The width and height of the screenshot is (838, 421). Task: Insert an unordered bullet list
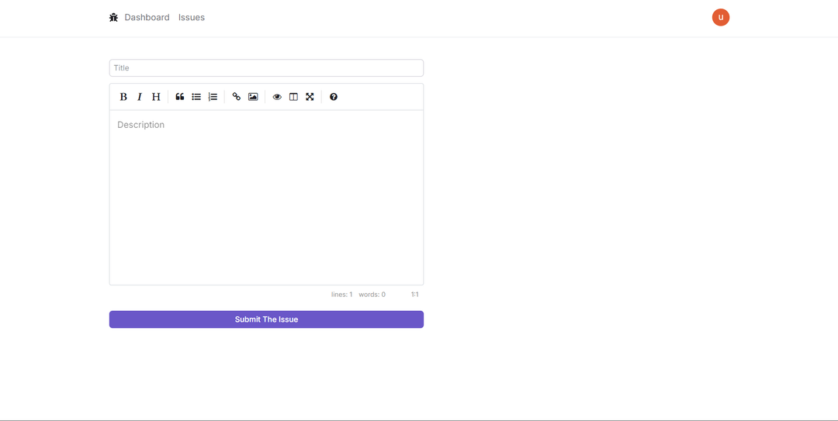point(196,97)
